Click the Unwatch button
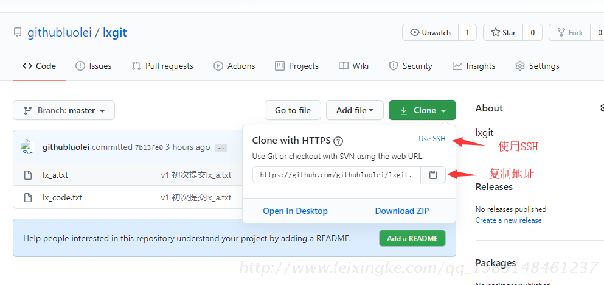Screen dimensions: 604x285 pos(430,33)
